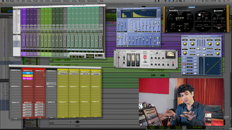Open the EchoBoy Style selector display
This screenshot has height=130, width=232.
pos(219,26)
